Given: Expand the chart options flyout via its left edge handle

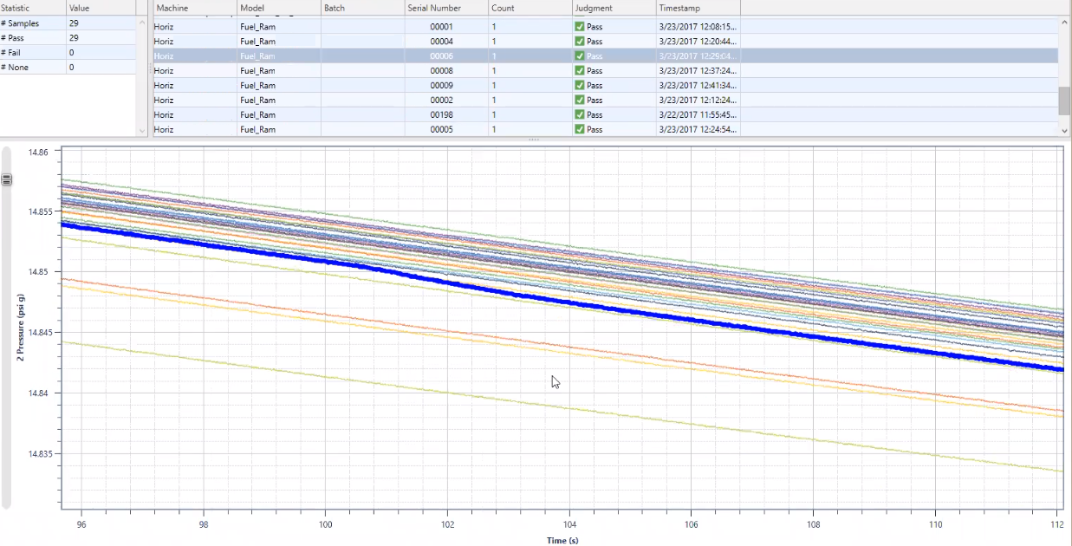Looking at the screenshot, I should [7, 179].
